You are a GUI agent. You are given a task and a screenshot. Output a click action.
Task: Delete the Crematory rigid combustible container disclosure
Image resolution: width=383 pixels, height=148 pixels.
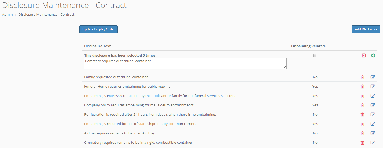(x=362, y=143)
